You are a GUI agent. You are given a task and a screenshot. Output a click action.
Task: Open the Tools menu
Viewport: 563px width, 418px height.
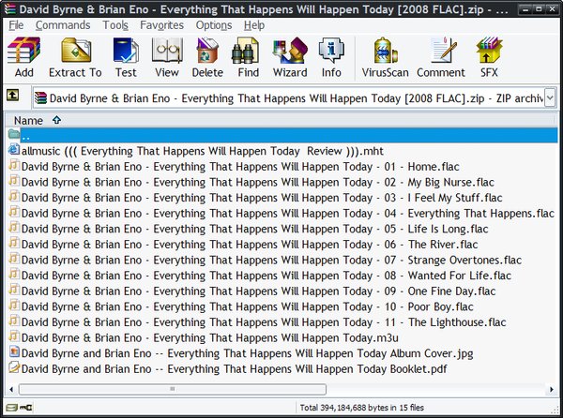(115, 25)
